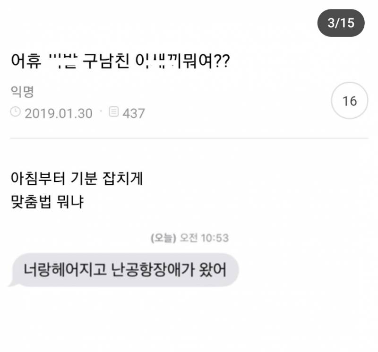This screenshot has height=352, width=378.
Task: Click the 오전 10:53 message time
Action: [x=205, y=238]
